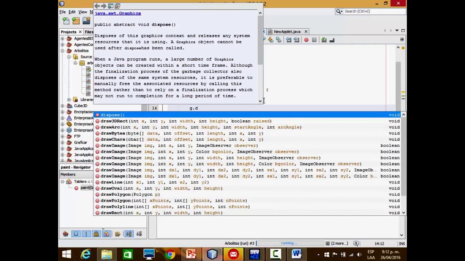
Task: Toggle Show Inherited Members in Navigator
Action: (x=65, y=234)
